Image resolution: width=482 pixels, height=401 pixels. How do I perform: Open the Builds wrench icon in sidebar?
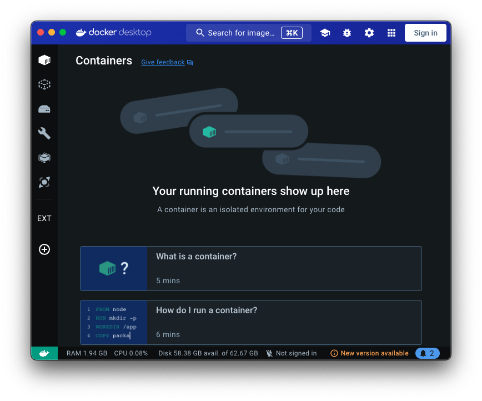point(44,133)
